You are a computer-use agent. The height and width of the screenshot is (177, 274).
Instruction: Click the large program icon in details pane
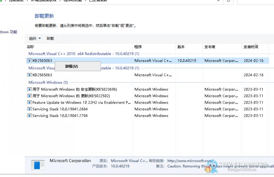38,165
